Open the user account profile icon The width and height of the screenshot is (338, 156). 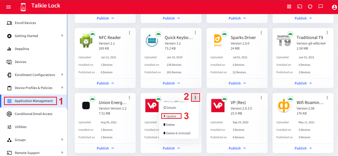coord(334,7)
